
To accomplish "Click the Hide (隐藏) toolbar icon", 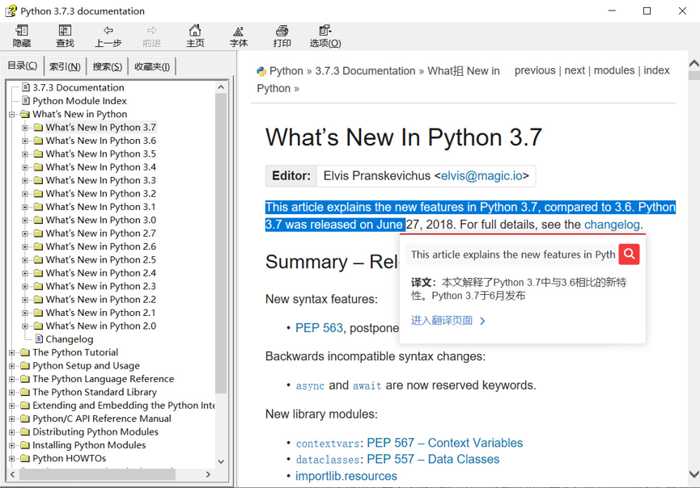I will pyautogui.click(x=21, y=31).
